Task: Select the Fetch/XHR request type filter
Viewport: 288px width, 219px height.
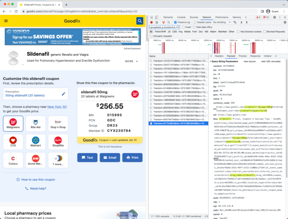Action: tap(160, 32)
